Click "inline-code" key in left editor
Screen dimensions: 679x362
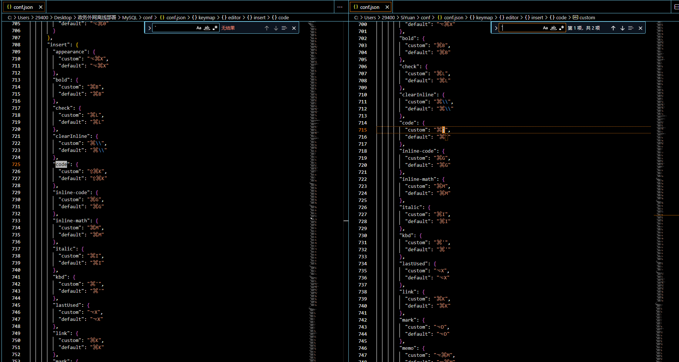point(71,193)
